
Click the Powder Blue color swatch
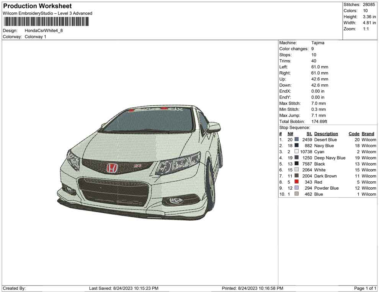tap(297, 188)
